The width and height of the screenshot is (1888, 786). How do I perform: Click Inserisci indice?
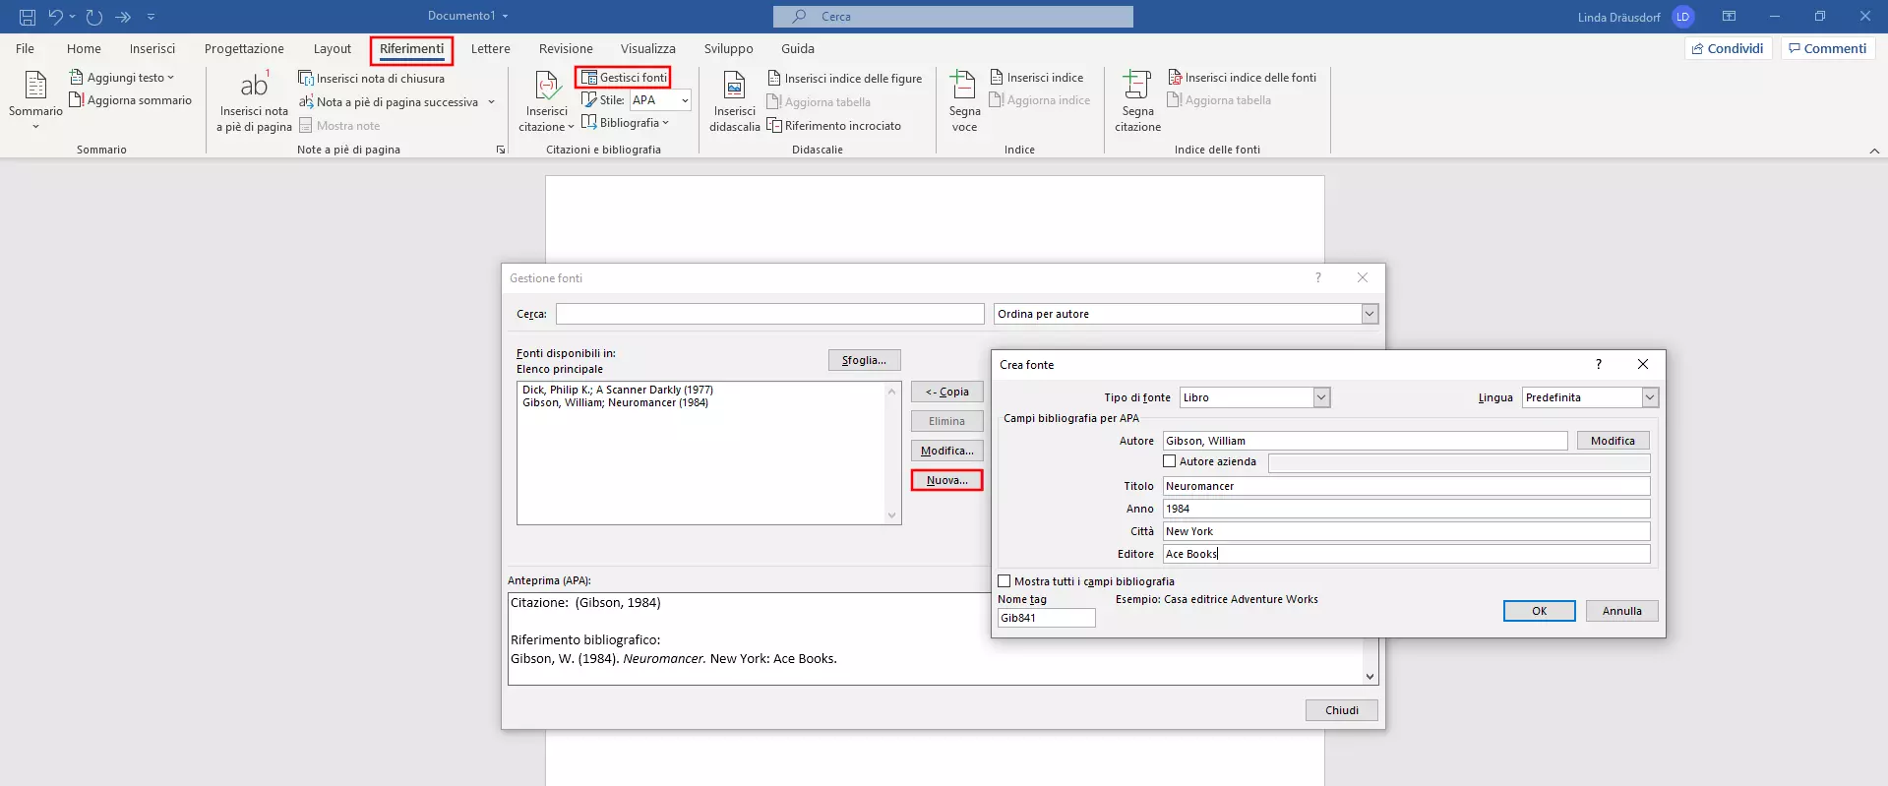(1036, 78)
